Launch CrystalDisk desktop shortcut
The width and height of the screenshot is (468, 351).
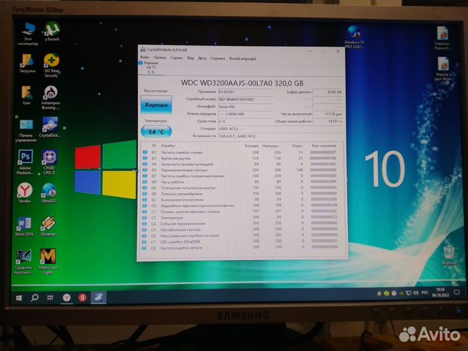[50, 127]
